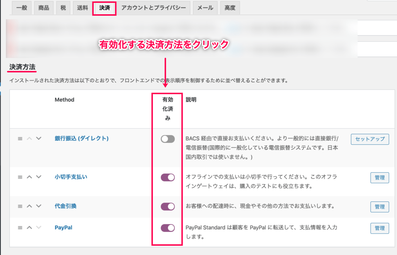Click the 説明 column header
Viewport: 397px width, 255px height.
[x=191, y=100]
